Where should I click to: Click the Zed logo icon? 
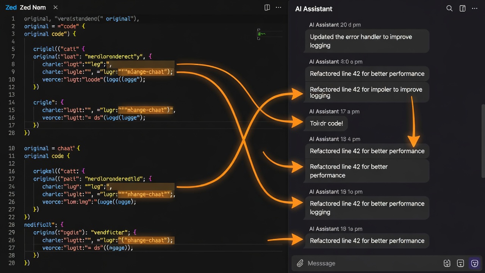[x=11, y=8]
